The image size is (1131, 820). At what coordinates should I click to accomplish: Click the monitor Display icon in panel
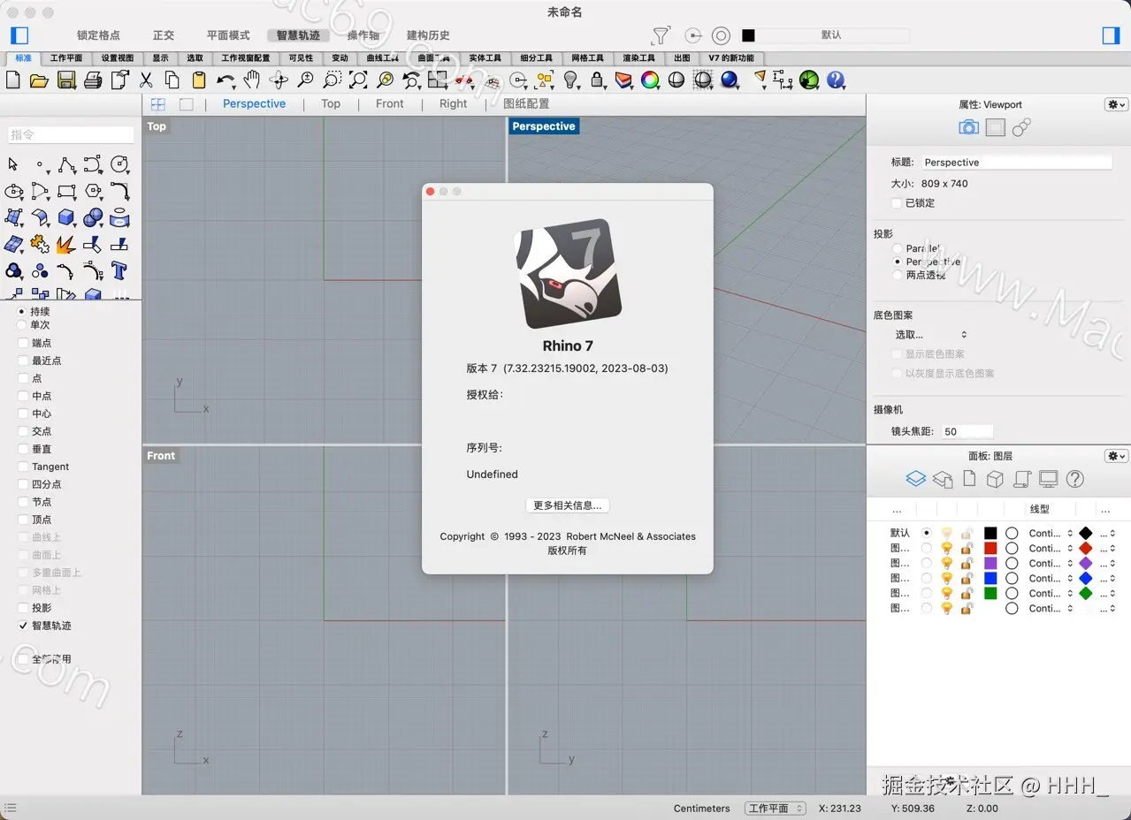1048,479
